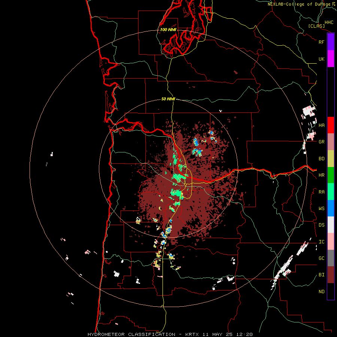Click the red HA legend color swatch

331,125
